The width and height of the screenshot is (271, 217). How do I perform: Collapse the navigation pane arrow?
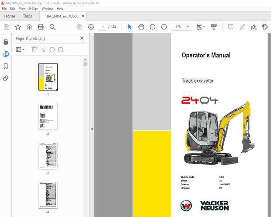click(92, 129)
